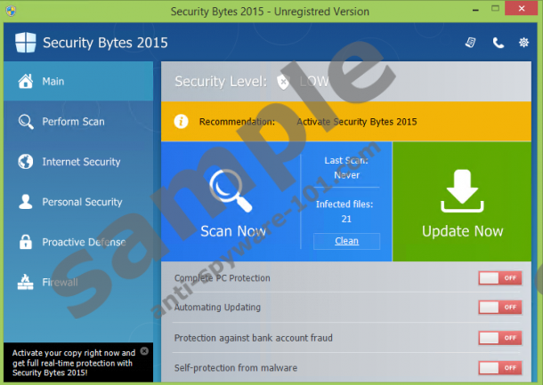
Task: Select the Main sidebar tab
Action: 78,81
